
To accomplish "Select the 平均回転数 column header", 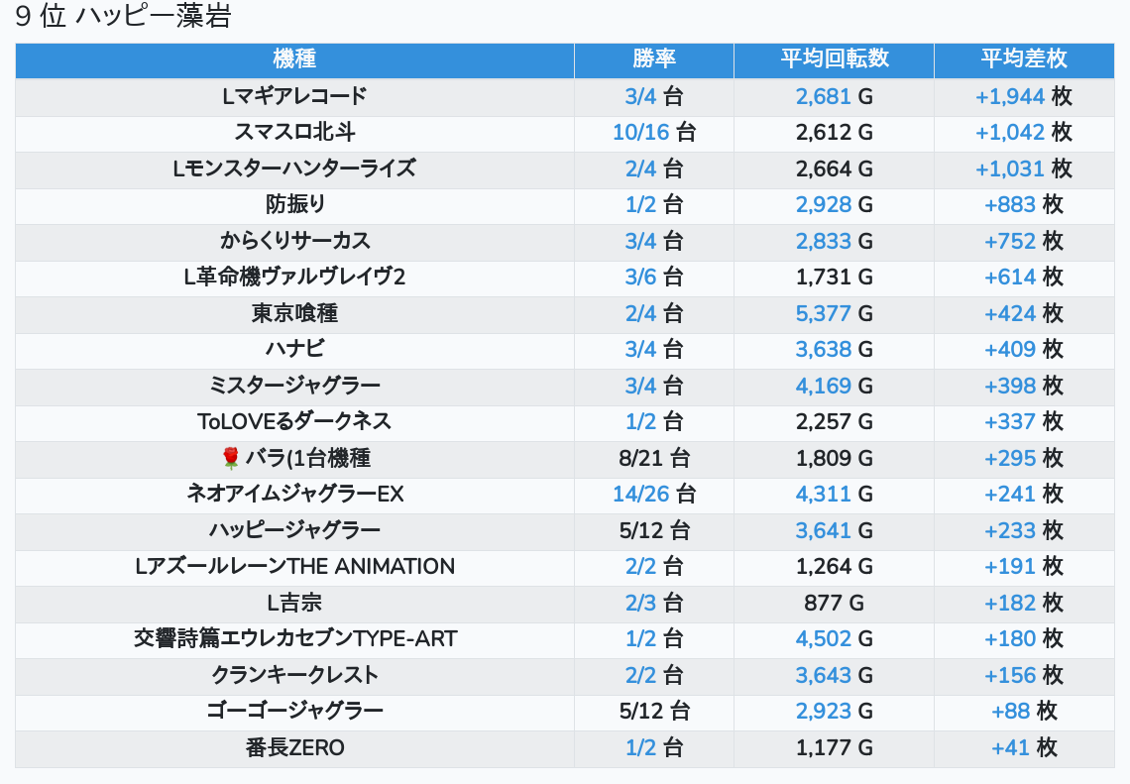I will [x=834, y=58].
